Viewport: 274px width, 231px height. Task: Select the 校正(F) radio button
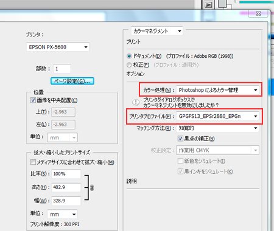(x=129, y=65)
